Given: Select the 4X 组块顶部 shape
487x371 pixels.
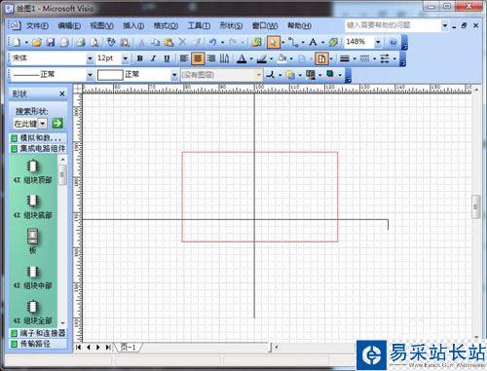Looking at the screenshot, I should pyautogui.click(x=33, y=172).
